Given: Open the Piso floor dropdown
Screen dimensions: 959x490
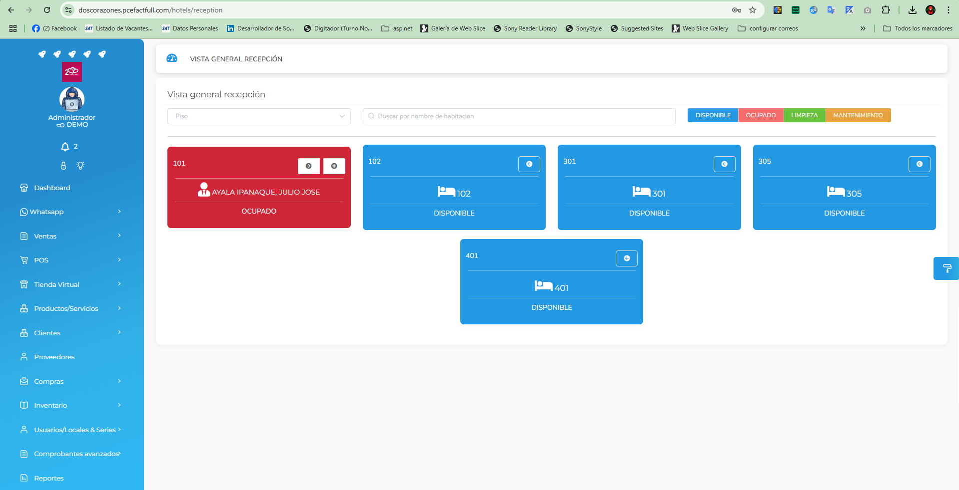Looking at the screenshot, I should coord(259,116).
